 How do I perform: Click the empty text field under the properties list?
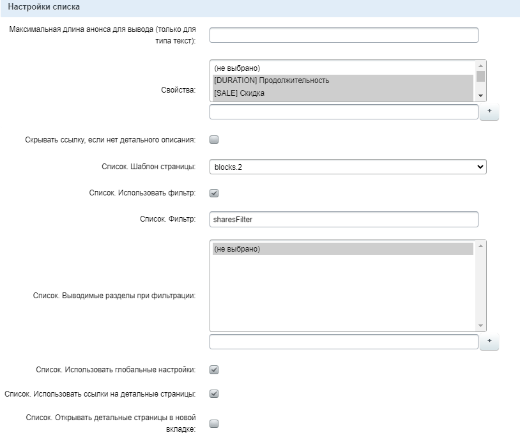click(x=344, y=112)
